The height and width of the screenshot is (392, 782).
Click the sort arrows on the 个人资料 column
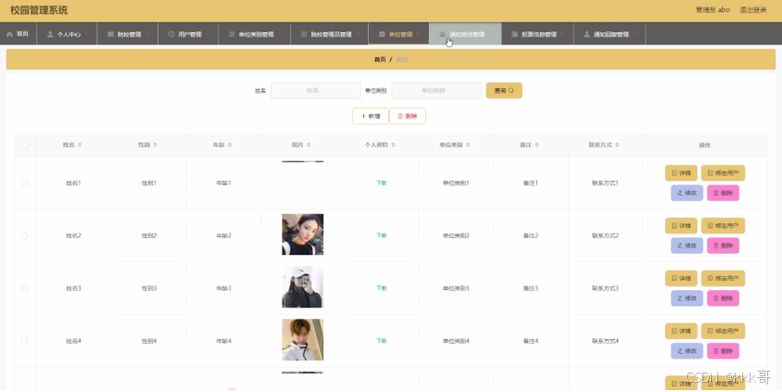click(393, 145)
